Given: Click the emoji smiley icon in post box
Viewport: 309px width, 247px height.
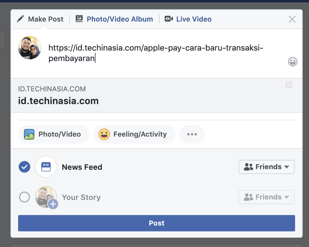Looking at the screenshot, I should (x=293, y=62).
